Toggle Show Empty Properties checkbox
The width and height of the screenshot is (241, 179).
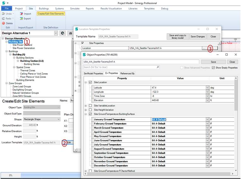click(213, 68)
